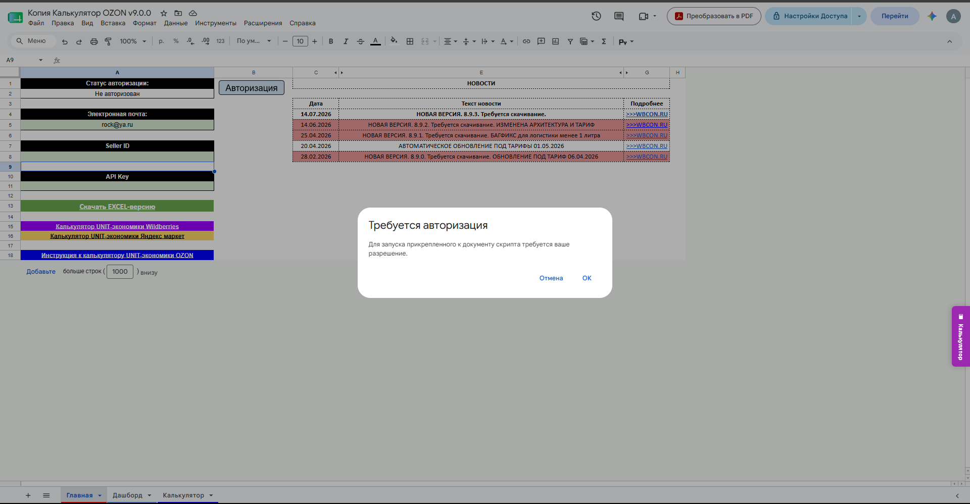Open the Дашборд sheet tab menu arrow
970x504 pixels.
point(150,495)
